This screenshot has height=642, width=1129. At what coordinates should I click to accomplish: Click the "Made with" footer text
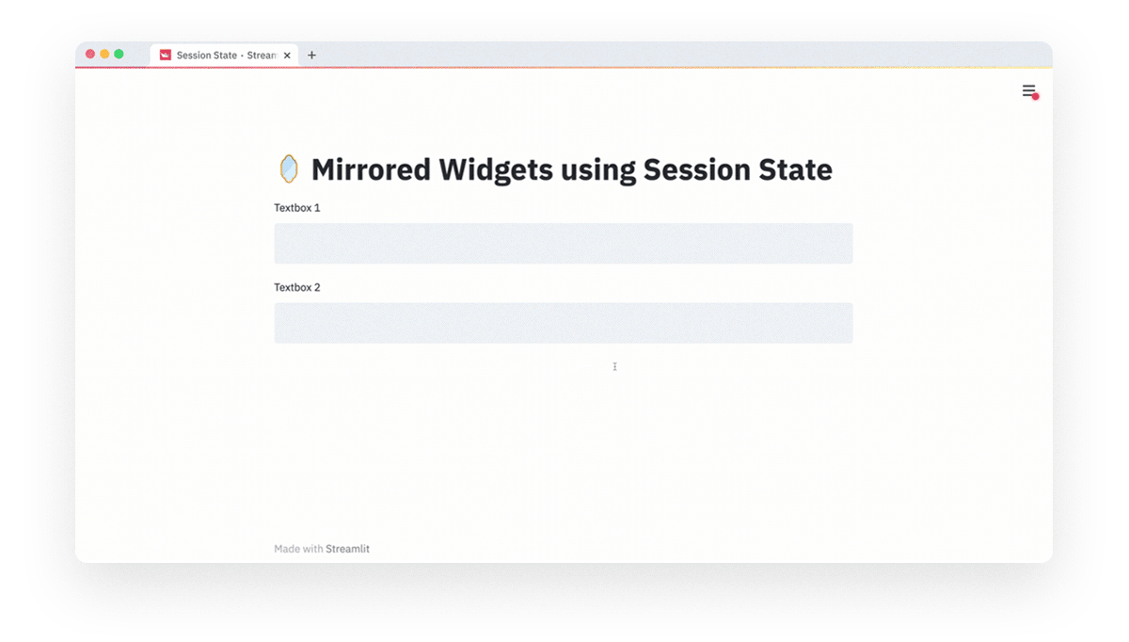(298, 549)
